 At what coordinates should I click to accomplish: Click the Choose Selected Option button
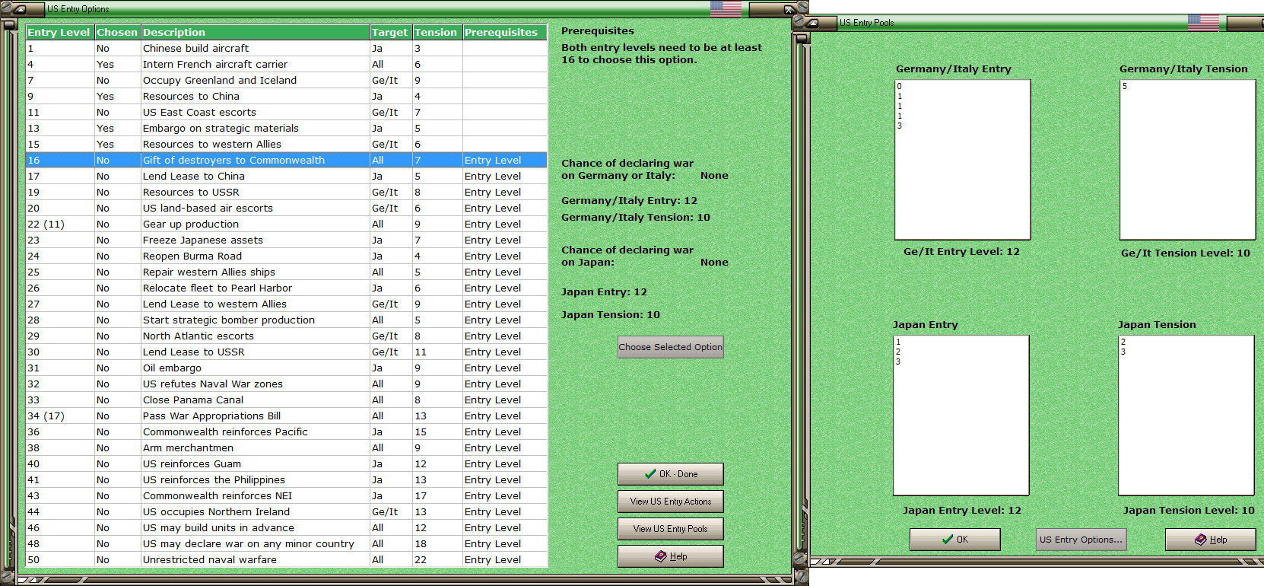point(671,347)
